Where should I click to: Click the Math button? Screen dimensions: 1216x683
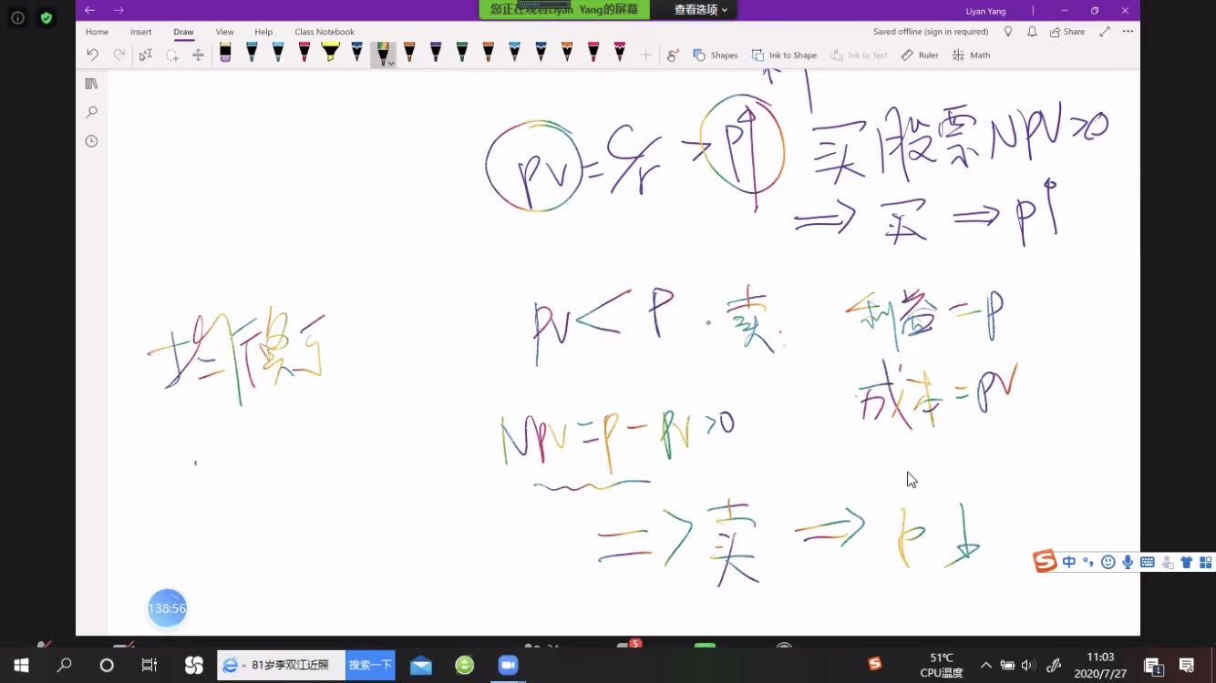(x=972, y=55)
